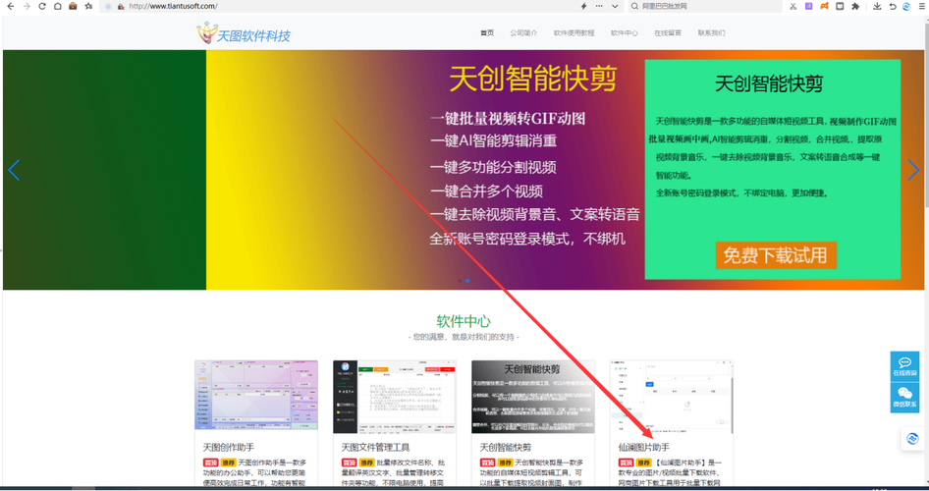Select the second carousel indicator dot
Viewport: 929px width, 491px height.
[468, 280]
